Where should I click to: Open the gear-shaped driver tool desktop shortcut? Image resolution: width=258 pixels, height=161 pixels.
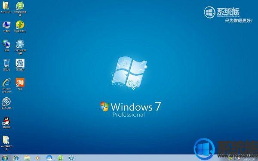point(6,103)
